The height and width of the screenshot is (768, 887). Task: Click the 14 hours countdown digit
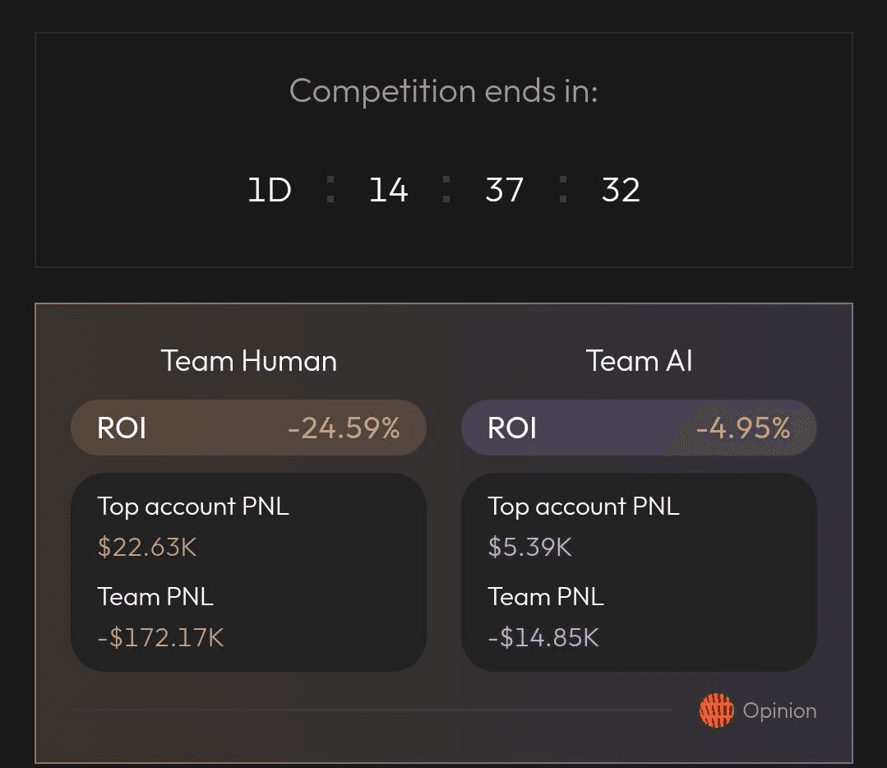pos(388,191)
